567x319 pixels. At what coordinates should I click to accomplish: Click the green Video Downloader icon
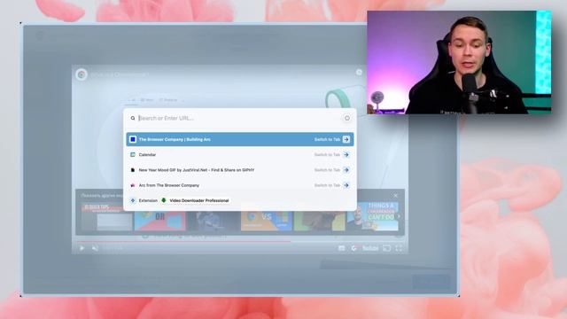click(x=164, y=200)
